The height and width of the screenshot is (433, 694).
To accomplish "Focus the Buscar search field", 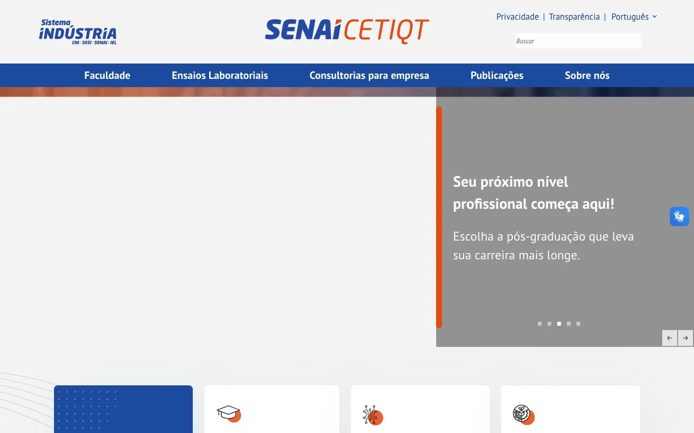I will 578,41.
